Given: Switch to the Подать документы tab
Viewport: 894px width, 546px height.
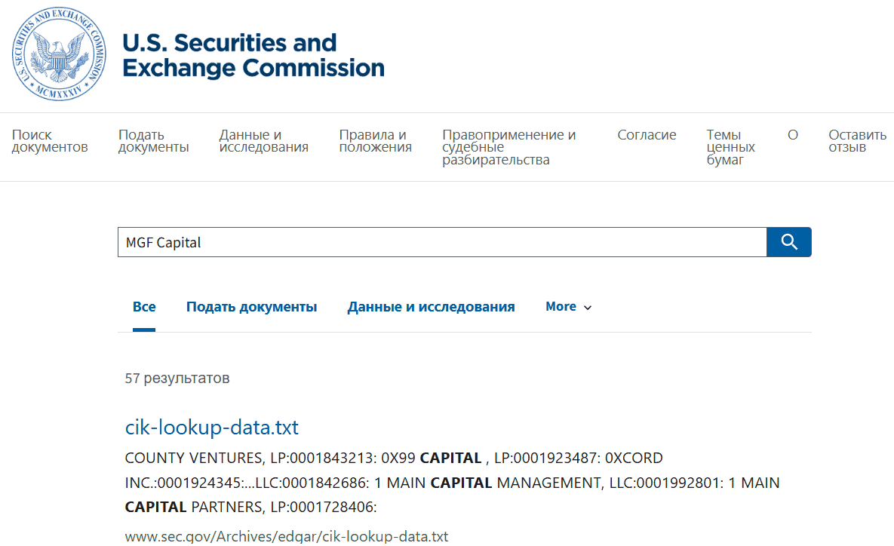Looking at the screenshot, I should tap(251, 306).
